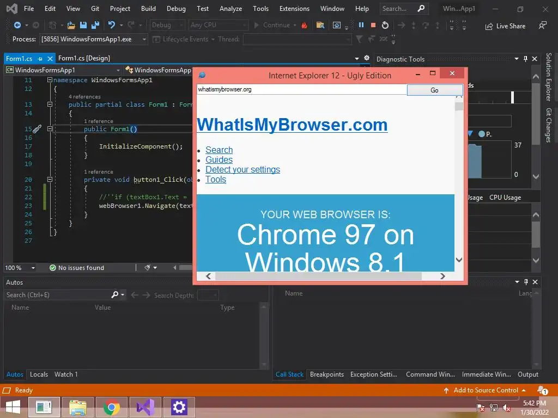558x418 pixels.
Task: Open the active documents list dropdown arrow
Action: click(x=357, y=58)
